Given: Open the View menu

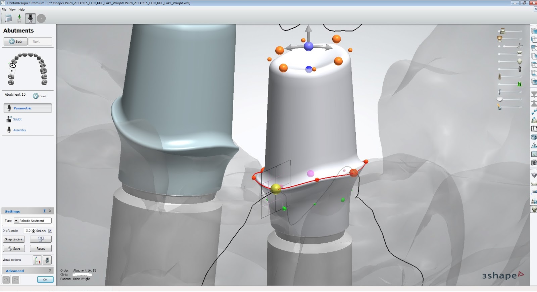Looking at the screenshot, I should pyautogui.click(x=12, y=9).
